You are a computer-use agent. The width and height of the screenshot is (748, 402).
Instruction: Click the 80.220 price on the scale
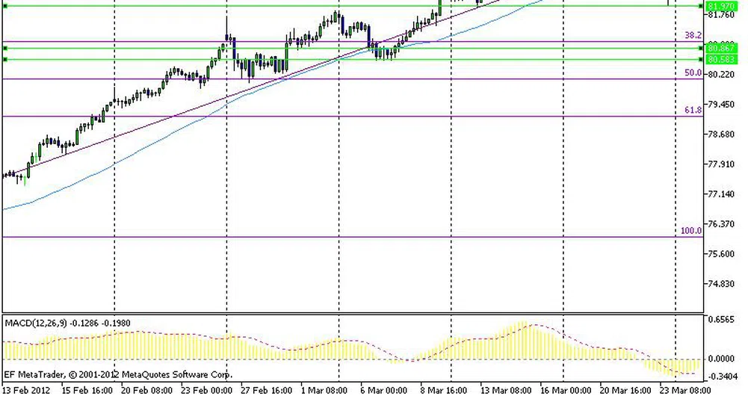[722, 75]
